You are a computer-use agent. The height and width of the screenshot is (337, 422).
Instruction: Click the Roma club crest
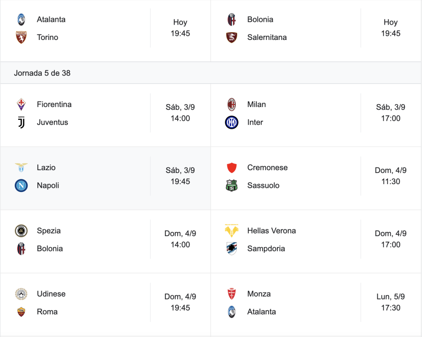pos(21,312)
